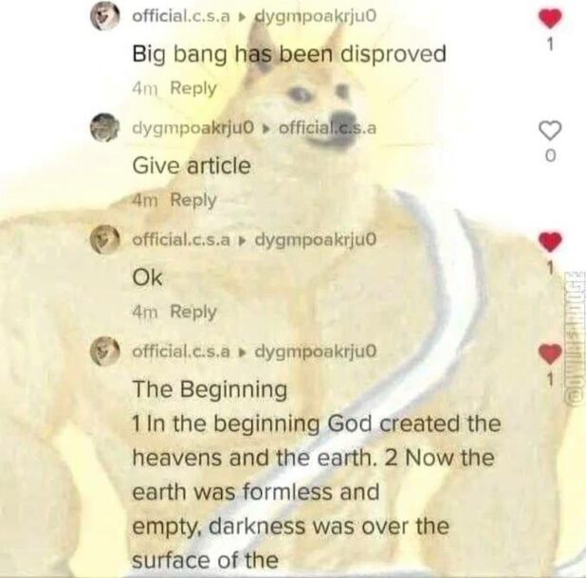The image size is (586, 578).
Task: Open dygmpoakrju0 mention in first comment header
Action: (315, 16)
